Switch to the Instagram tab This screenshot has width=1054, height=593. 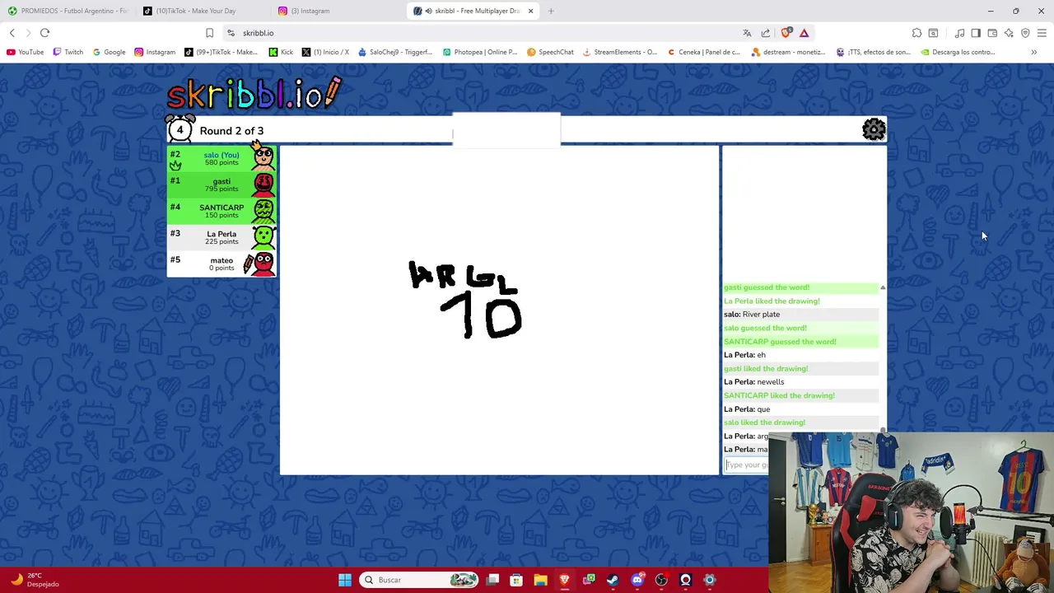(338, 11)
